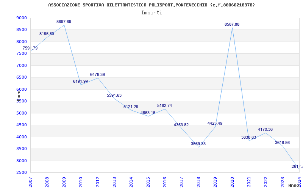Viewport: 303px width, 189px height.
Task: Select the 2009 year tick label
Action: (64, 182)
